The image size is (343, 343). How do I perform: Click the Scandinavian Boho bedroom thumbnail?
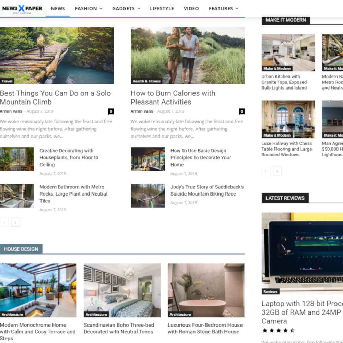(122, 290)
